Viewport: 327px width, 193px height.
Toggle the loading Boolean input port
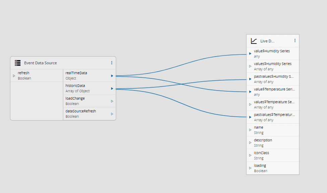click(x=250, y=168)
